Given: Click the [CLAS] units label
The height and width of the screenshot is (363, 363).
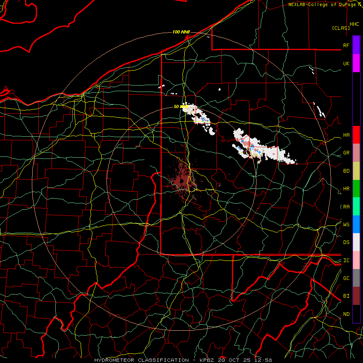Looking at the screenshot, I should tap(341, 28).
